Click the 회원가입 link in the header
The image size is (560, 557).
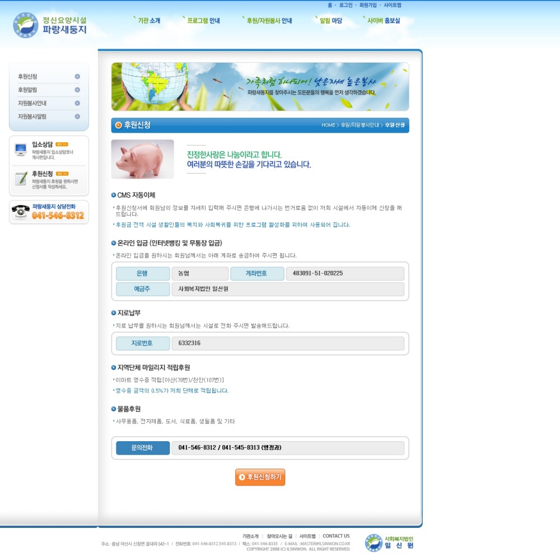(x=368, y=5)
